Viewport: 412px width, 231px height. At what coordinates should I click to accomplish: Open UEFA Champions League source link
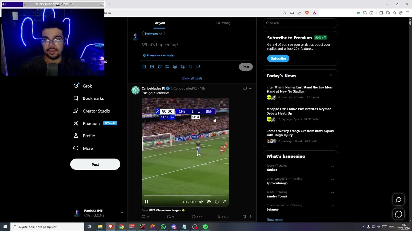click(167, 210)
